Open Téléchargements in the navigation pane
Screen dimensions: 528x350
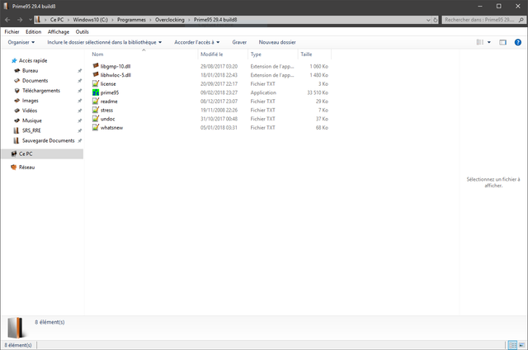[x=41, y=91]
